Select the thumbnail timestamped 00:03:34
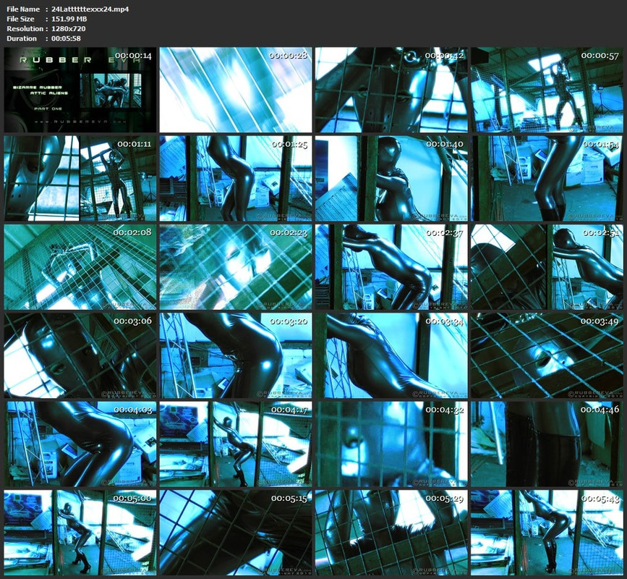627x579 pixels. click(391, 355)
